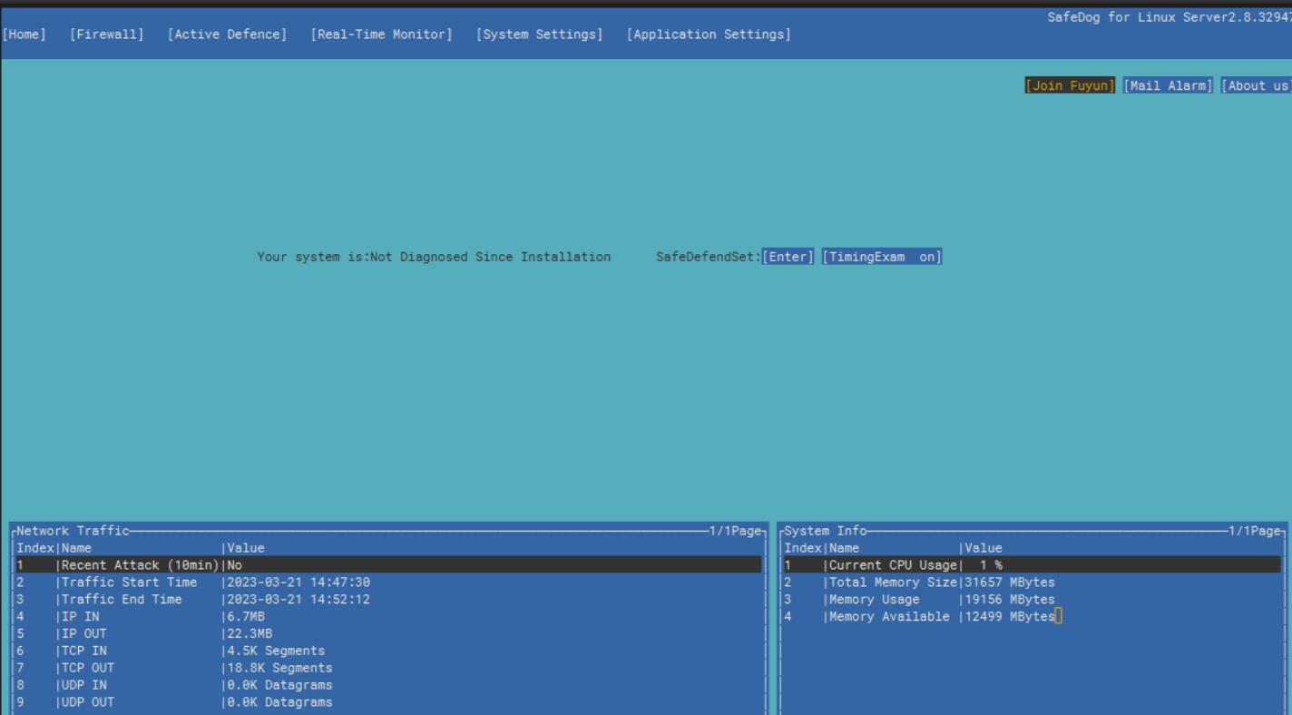Select the Memory Usage row
This screenshot has height=715, width=1292.
coord(1032,600)
